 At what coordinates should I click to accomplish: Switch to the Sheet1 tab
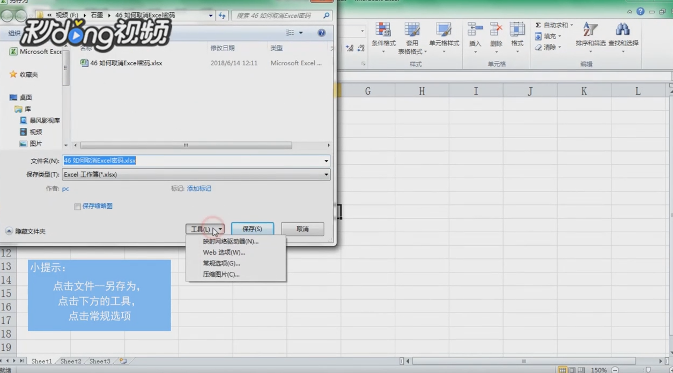click(x=41, y=361)
